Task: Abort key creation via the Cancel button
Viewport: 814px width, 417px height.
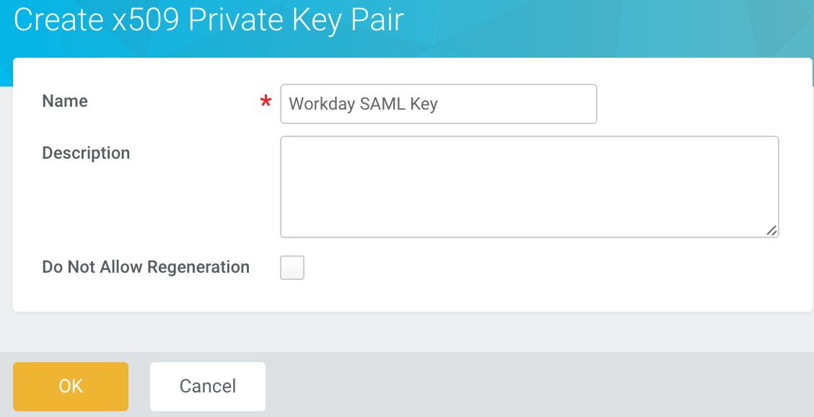Action: click(x=207, y=387)
